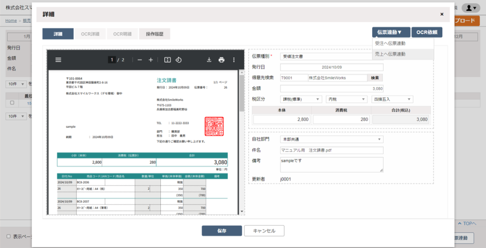The height and width of the screenshot is (248, 486).
Task: Open the 販売 breadcrumb link
Action: [x=27, y=21]
